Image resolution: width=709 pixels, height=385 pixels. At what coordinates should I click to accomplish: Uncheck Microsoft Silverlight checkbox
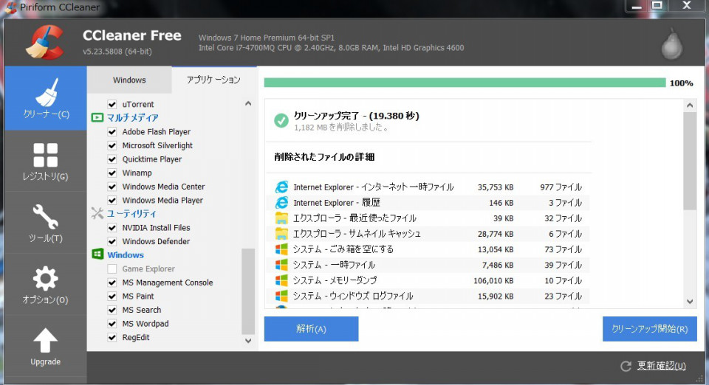pyautogui.click(x=112, y=145)
